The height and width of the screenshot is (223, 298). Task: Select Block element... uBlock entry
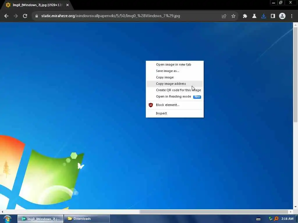pyautogui.click(x=175, y=105)
